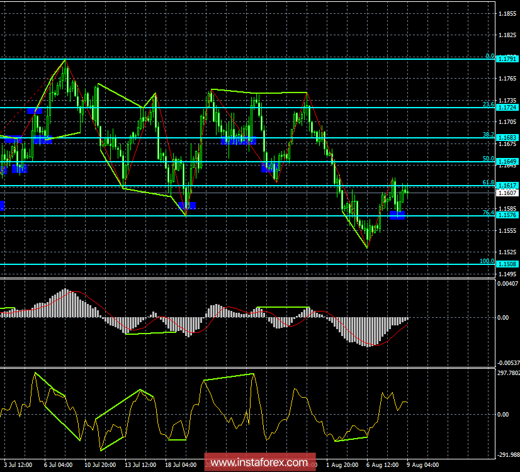520x472 pixels.
Task: Click the 1.1576 Fibonacci price label
Action: pos(507,215)
